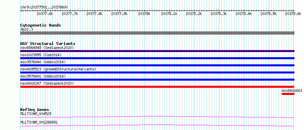Click the 20378.6k ruler tick label

[293, 14]
